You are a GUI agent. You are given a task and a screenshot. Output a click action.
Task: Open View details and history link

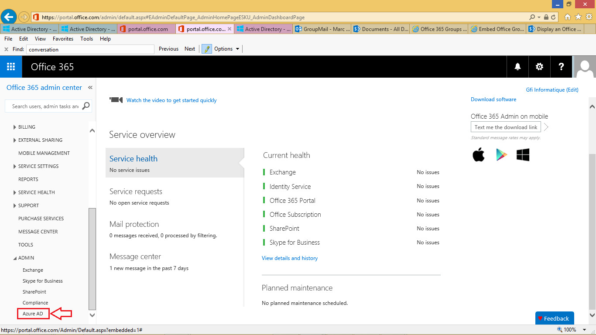[290, 258]
